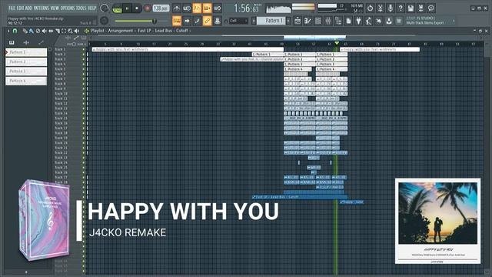The image size is (492, 277).
Task: Stop playback with the stop button
Action: pos(137,8)
